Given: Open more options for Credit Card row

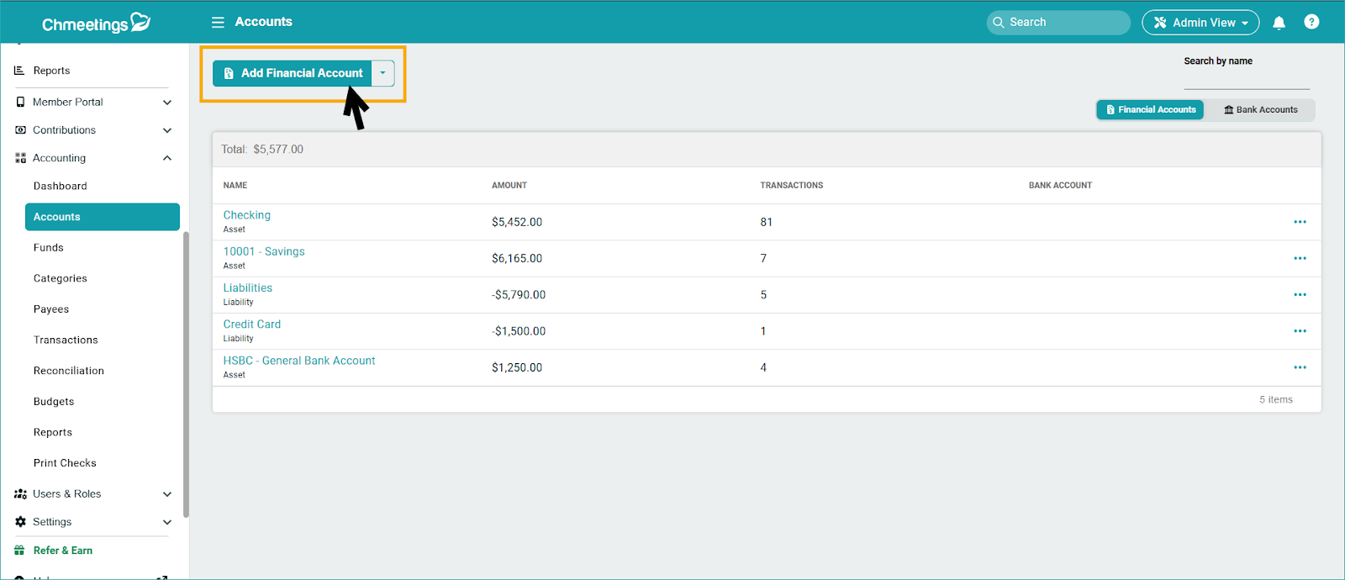Looking at the screenshot, I should click(1300, 331).
